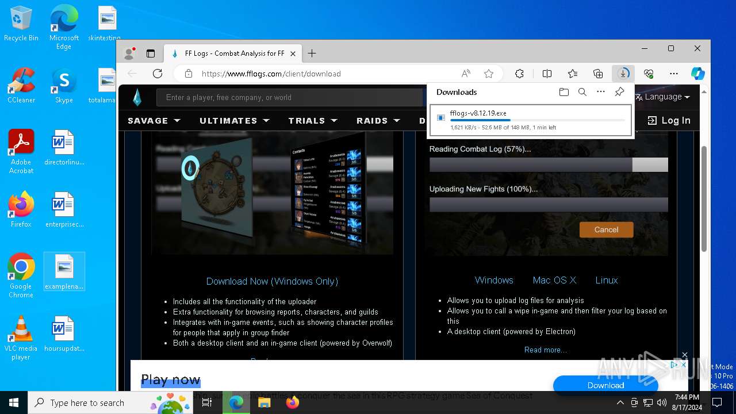
Task: Expand the ULTIMATES menu
Action: click(x=235, y=121)
